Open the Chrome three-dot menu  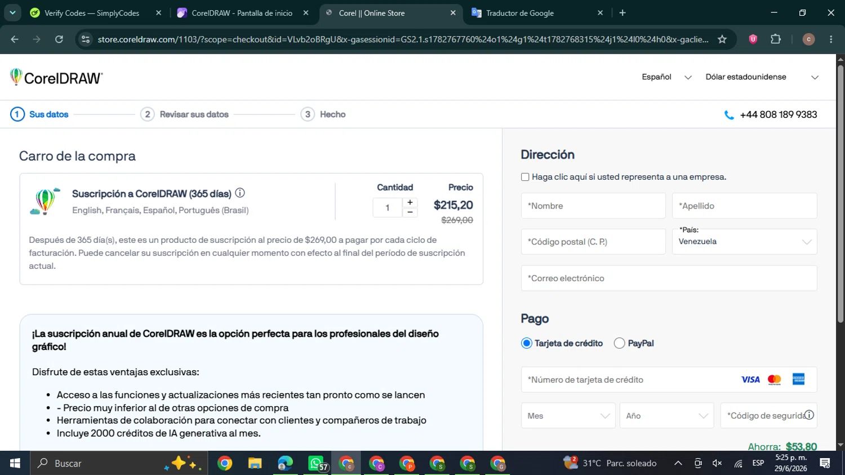831,39
